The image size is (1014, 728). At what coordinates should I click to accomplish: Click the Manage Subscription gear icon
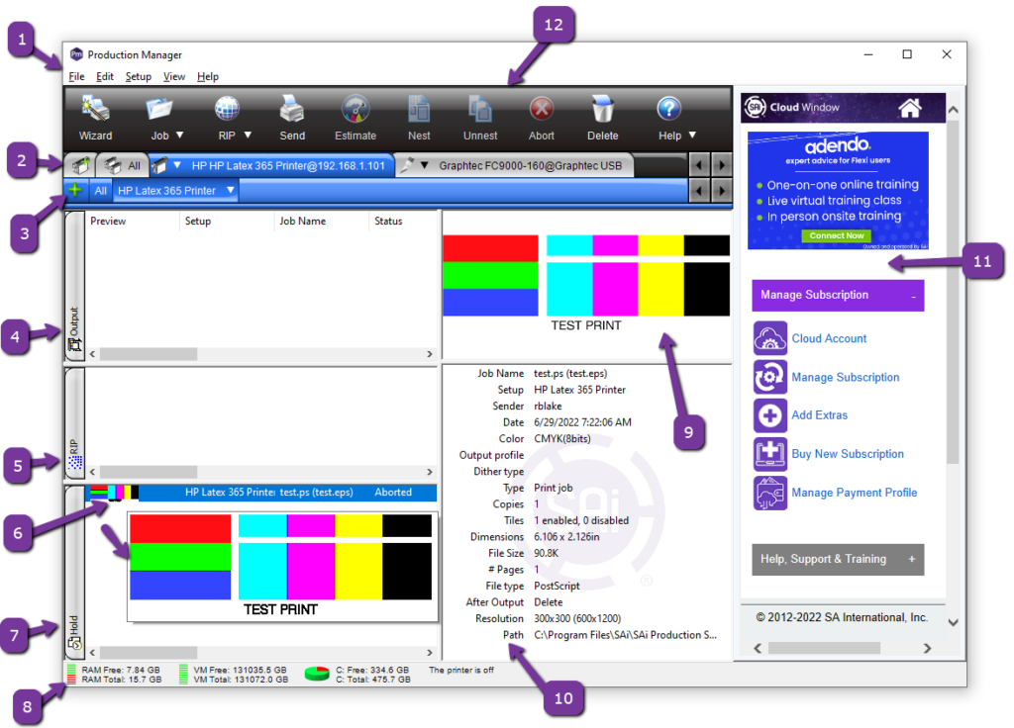tap(769, 377)
